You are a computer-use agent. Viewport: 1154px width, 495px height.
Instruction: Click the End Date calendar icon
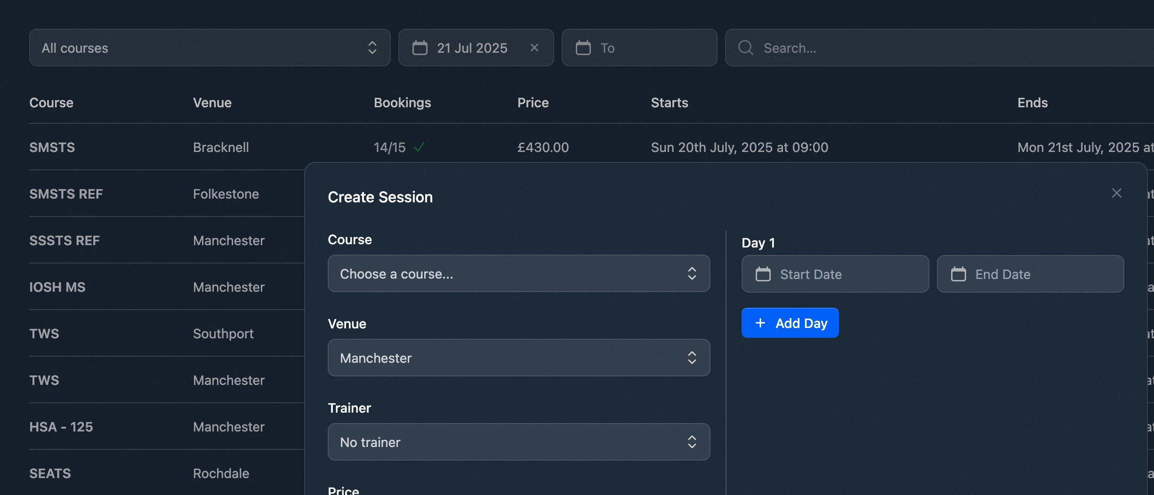pyautogui.click(x=958, y=274)
